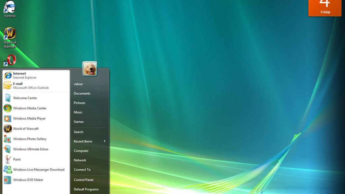
Task: Open the Ventrilo desktop shortcut
Action: tap(10, 7)
